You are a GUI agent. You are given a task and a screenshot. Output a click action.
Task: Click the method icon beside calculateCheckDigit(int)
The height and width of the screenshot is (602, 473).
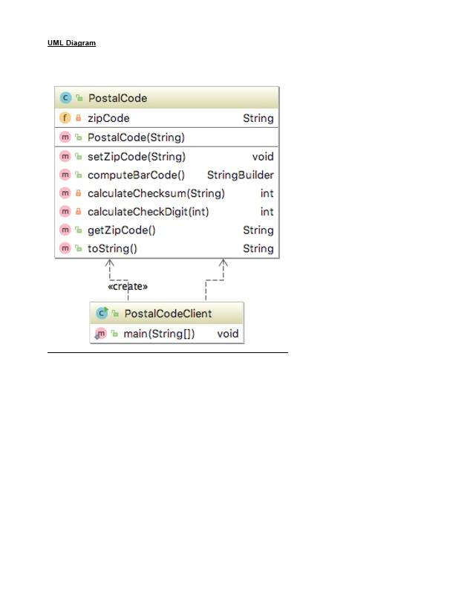click(65, 212)
